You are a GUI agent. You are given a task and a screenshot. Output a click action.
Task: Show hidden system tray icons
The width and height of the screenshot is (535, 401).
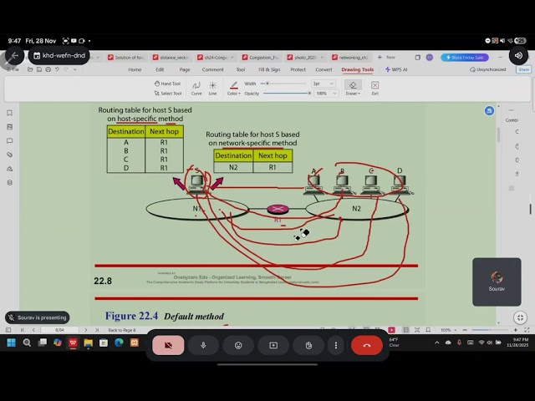tap(436, 343)
